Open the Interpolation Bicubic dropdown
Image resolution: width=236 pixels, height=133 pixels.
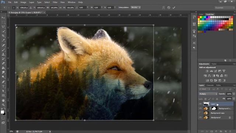pyautogui.click(x=136, y=7)
